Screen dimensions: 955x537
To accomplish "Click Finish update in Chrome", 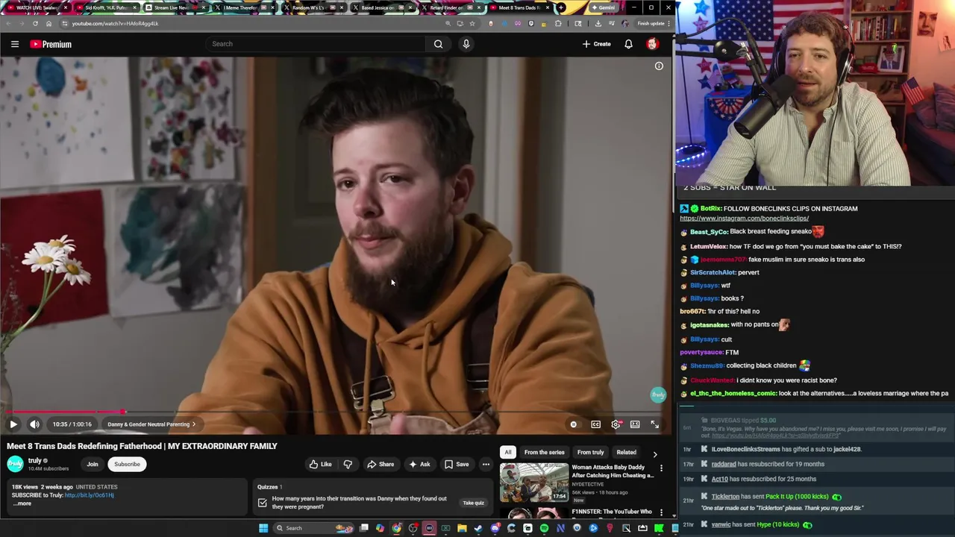I will [x=652, y=23].
